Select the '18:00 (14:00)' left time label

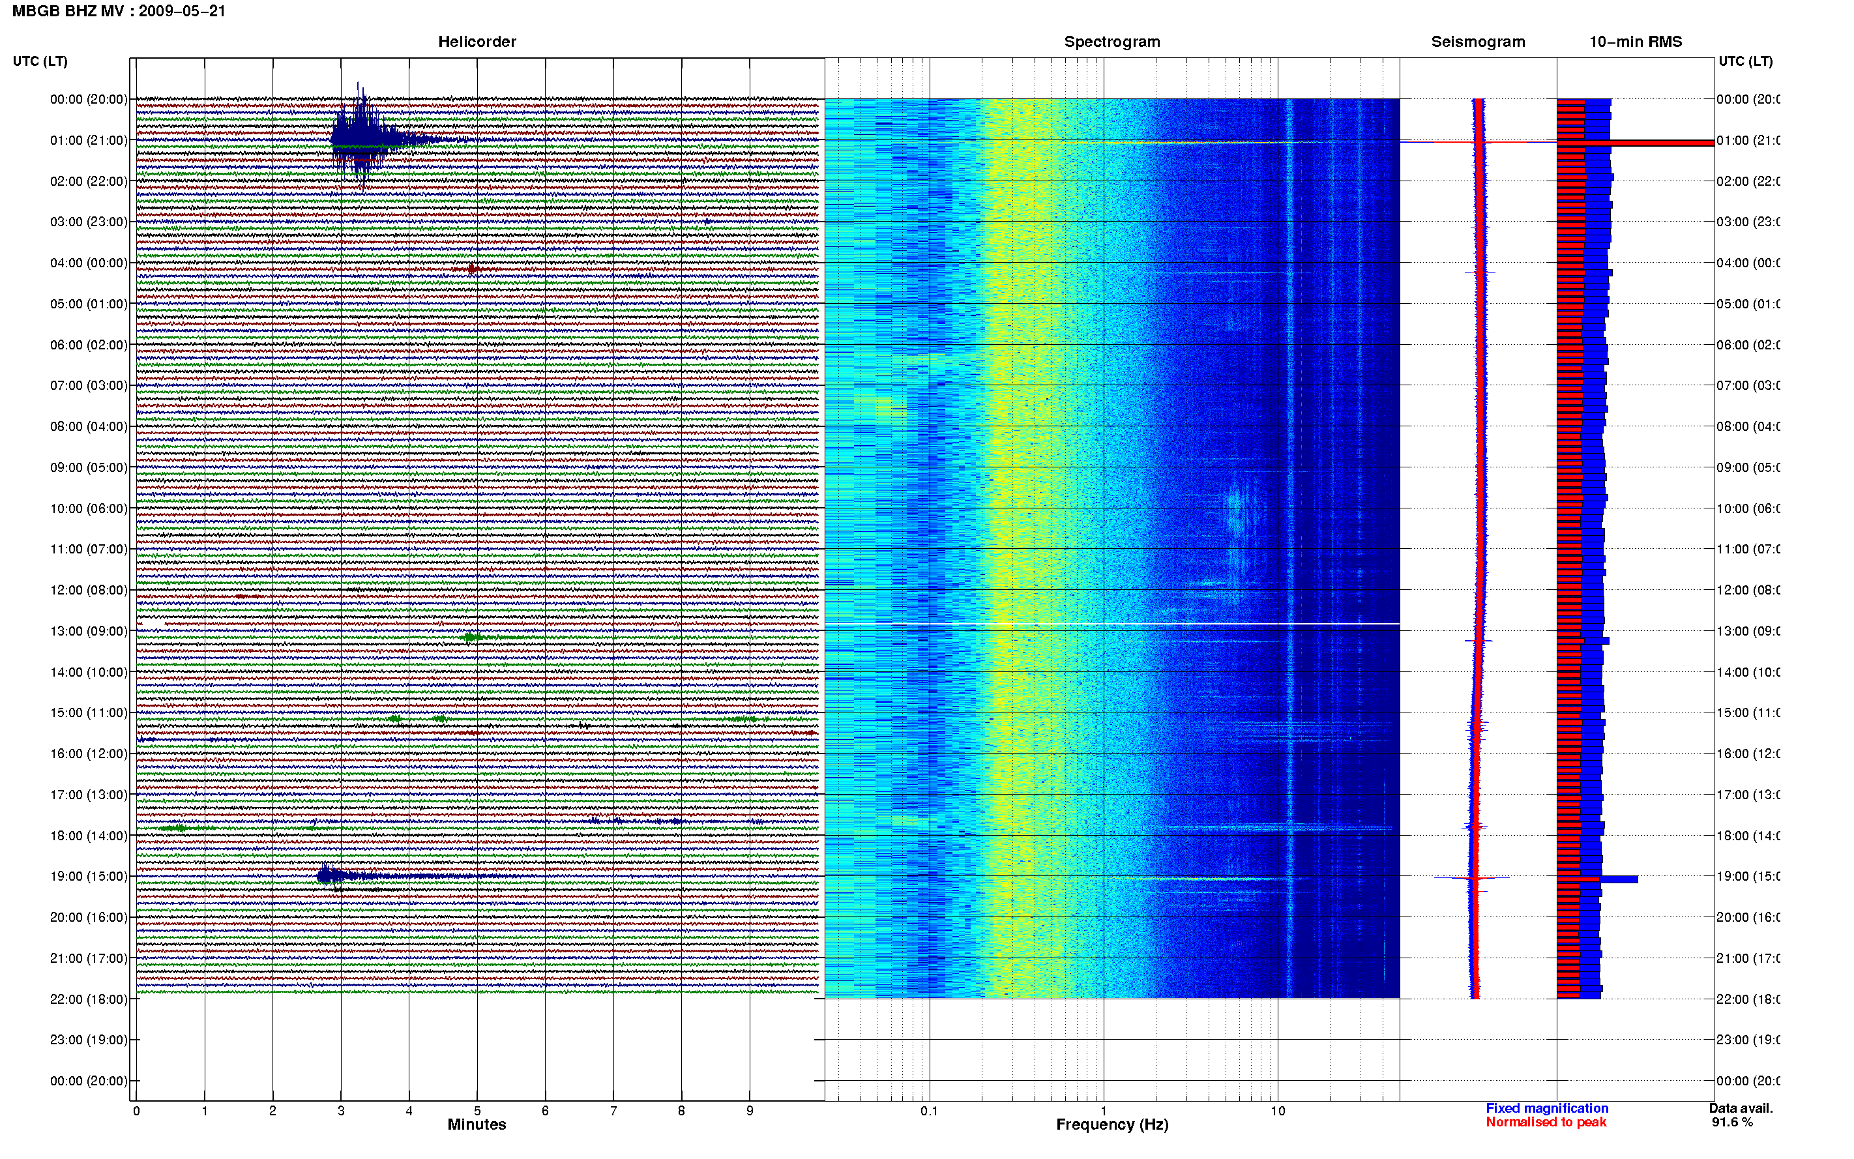88,836
